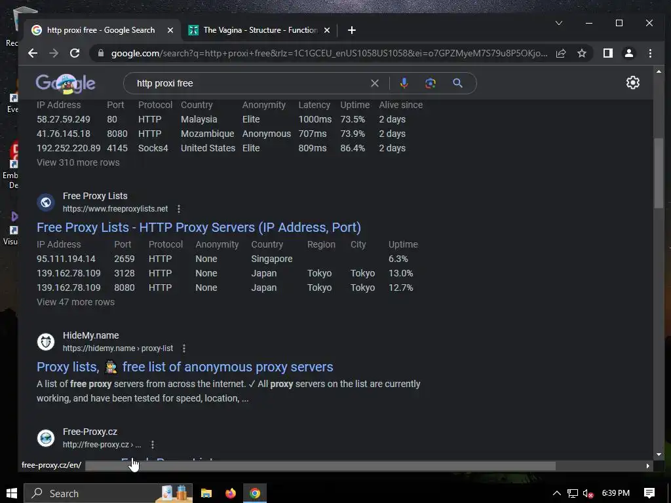Go back to the previous page
The width and height of the screenshot is (671, 503).
[33, 53]
